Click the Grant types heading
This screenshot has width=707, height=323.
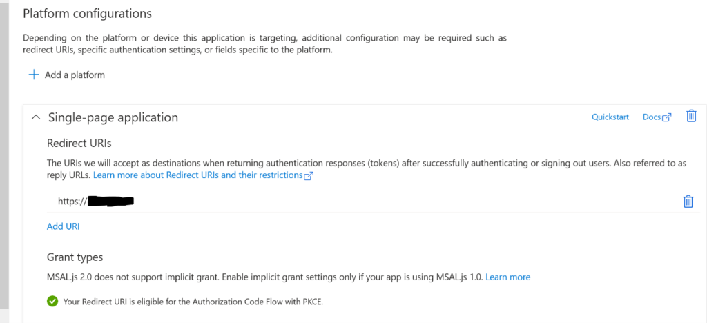75,257
